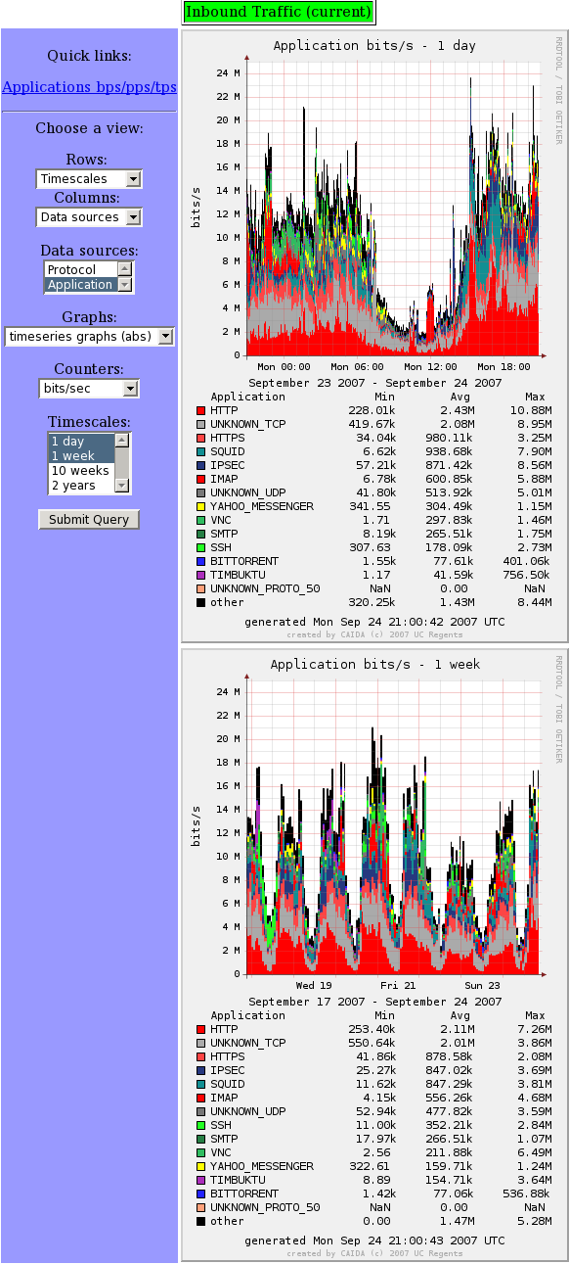This screenshot has width=569, height=1264.
Task: Click the red HTTP swatch in 1 week legend
Action: 200,1030
